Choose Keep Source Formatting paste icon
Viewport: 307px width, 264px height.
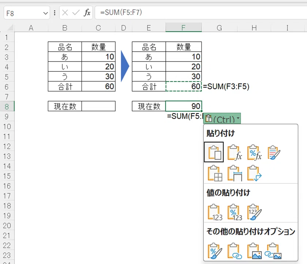(x=274, y=152)
